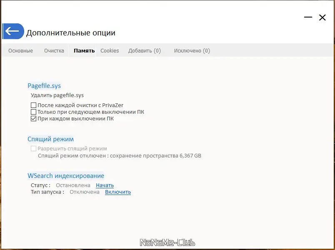Click the Остановлена status text
The image size is (335, 250).
click(73, 185)
